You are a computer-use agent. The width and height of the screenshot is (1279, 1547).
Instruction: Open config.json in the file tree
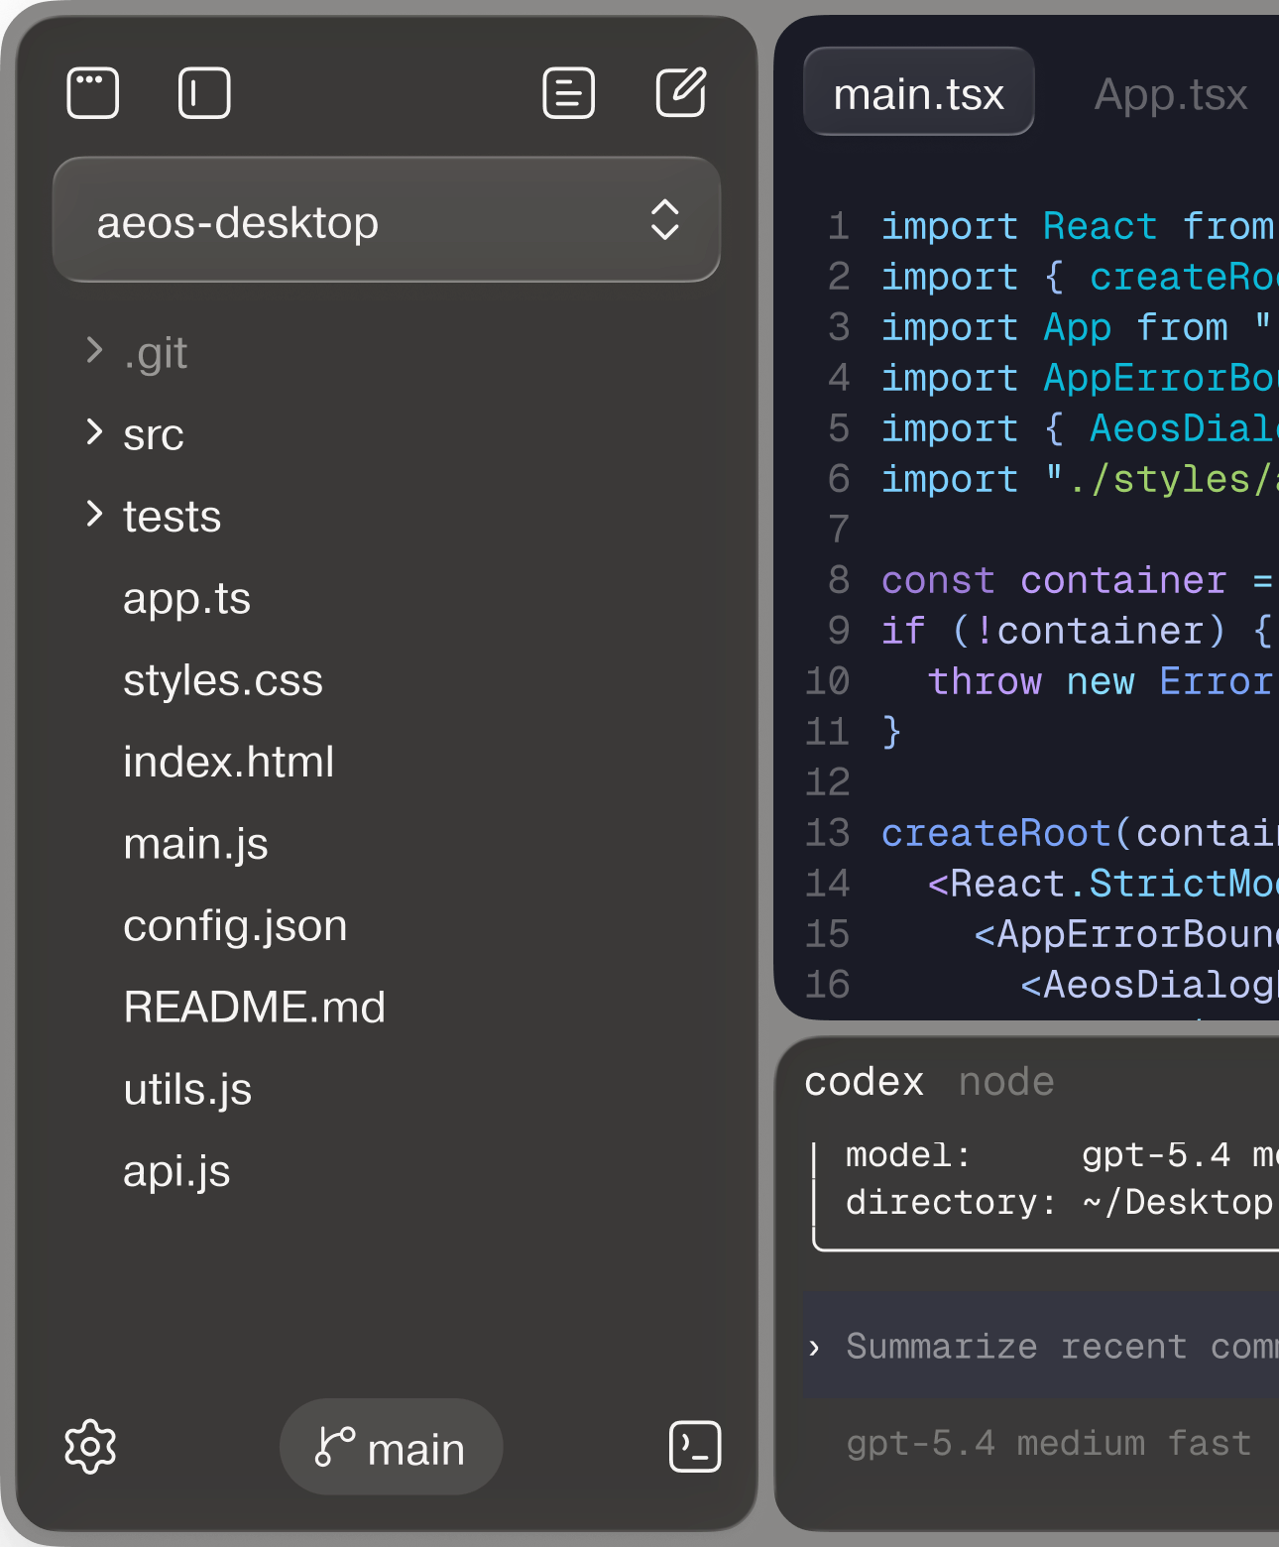235,925
